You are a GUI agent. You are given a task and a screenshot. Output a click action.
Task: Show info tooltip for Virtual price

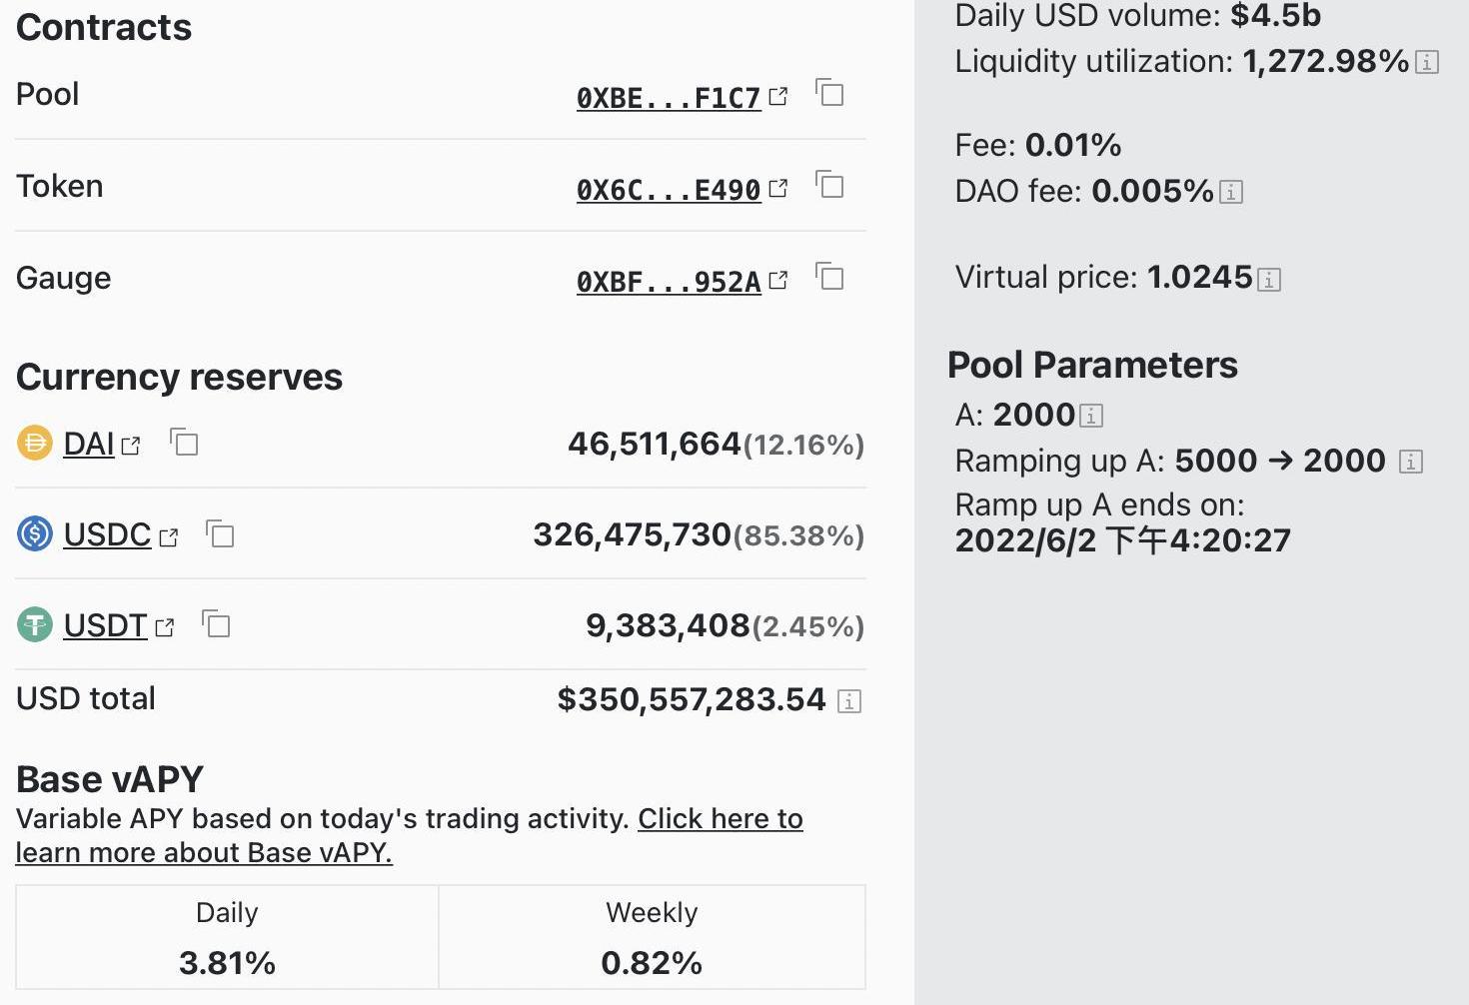pos(1269,280)
